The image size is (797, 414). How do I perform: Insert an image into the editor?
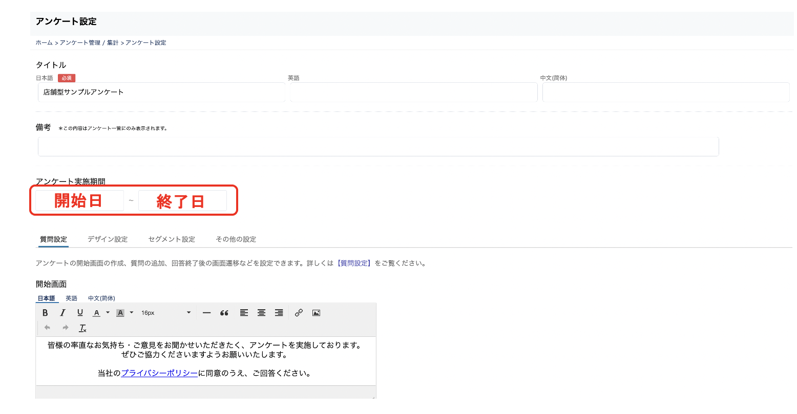pos(316,312)
